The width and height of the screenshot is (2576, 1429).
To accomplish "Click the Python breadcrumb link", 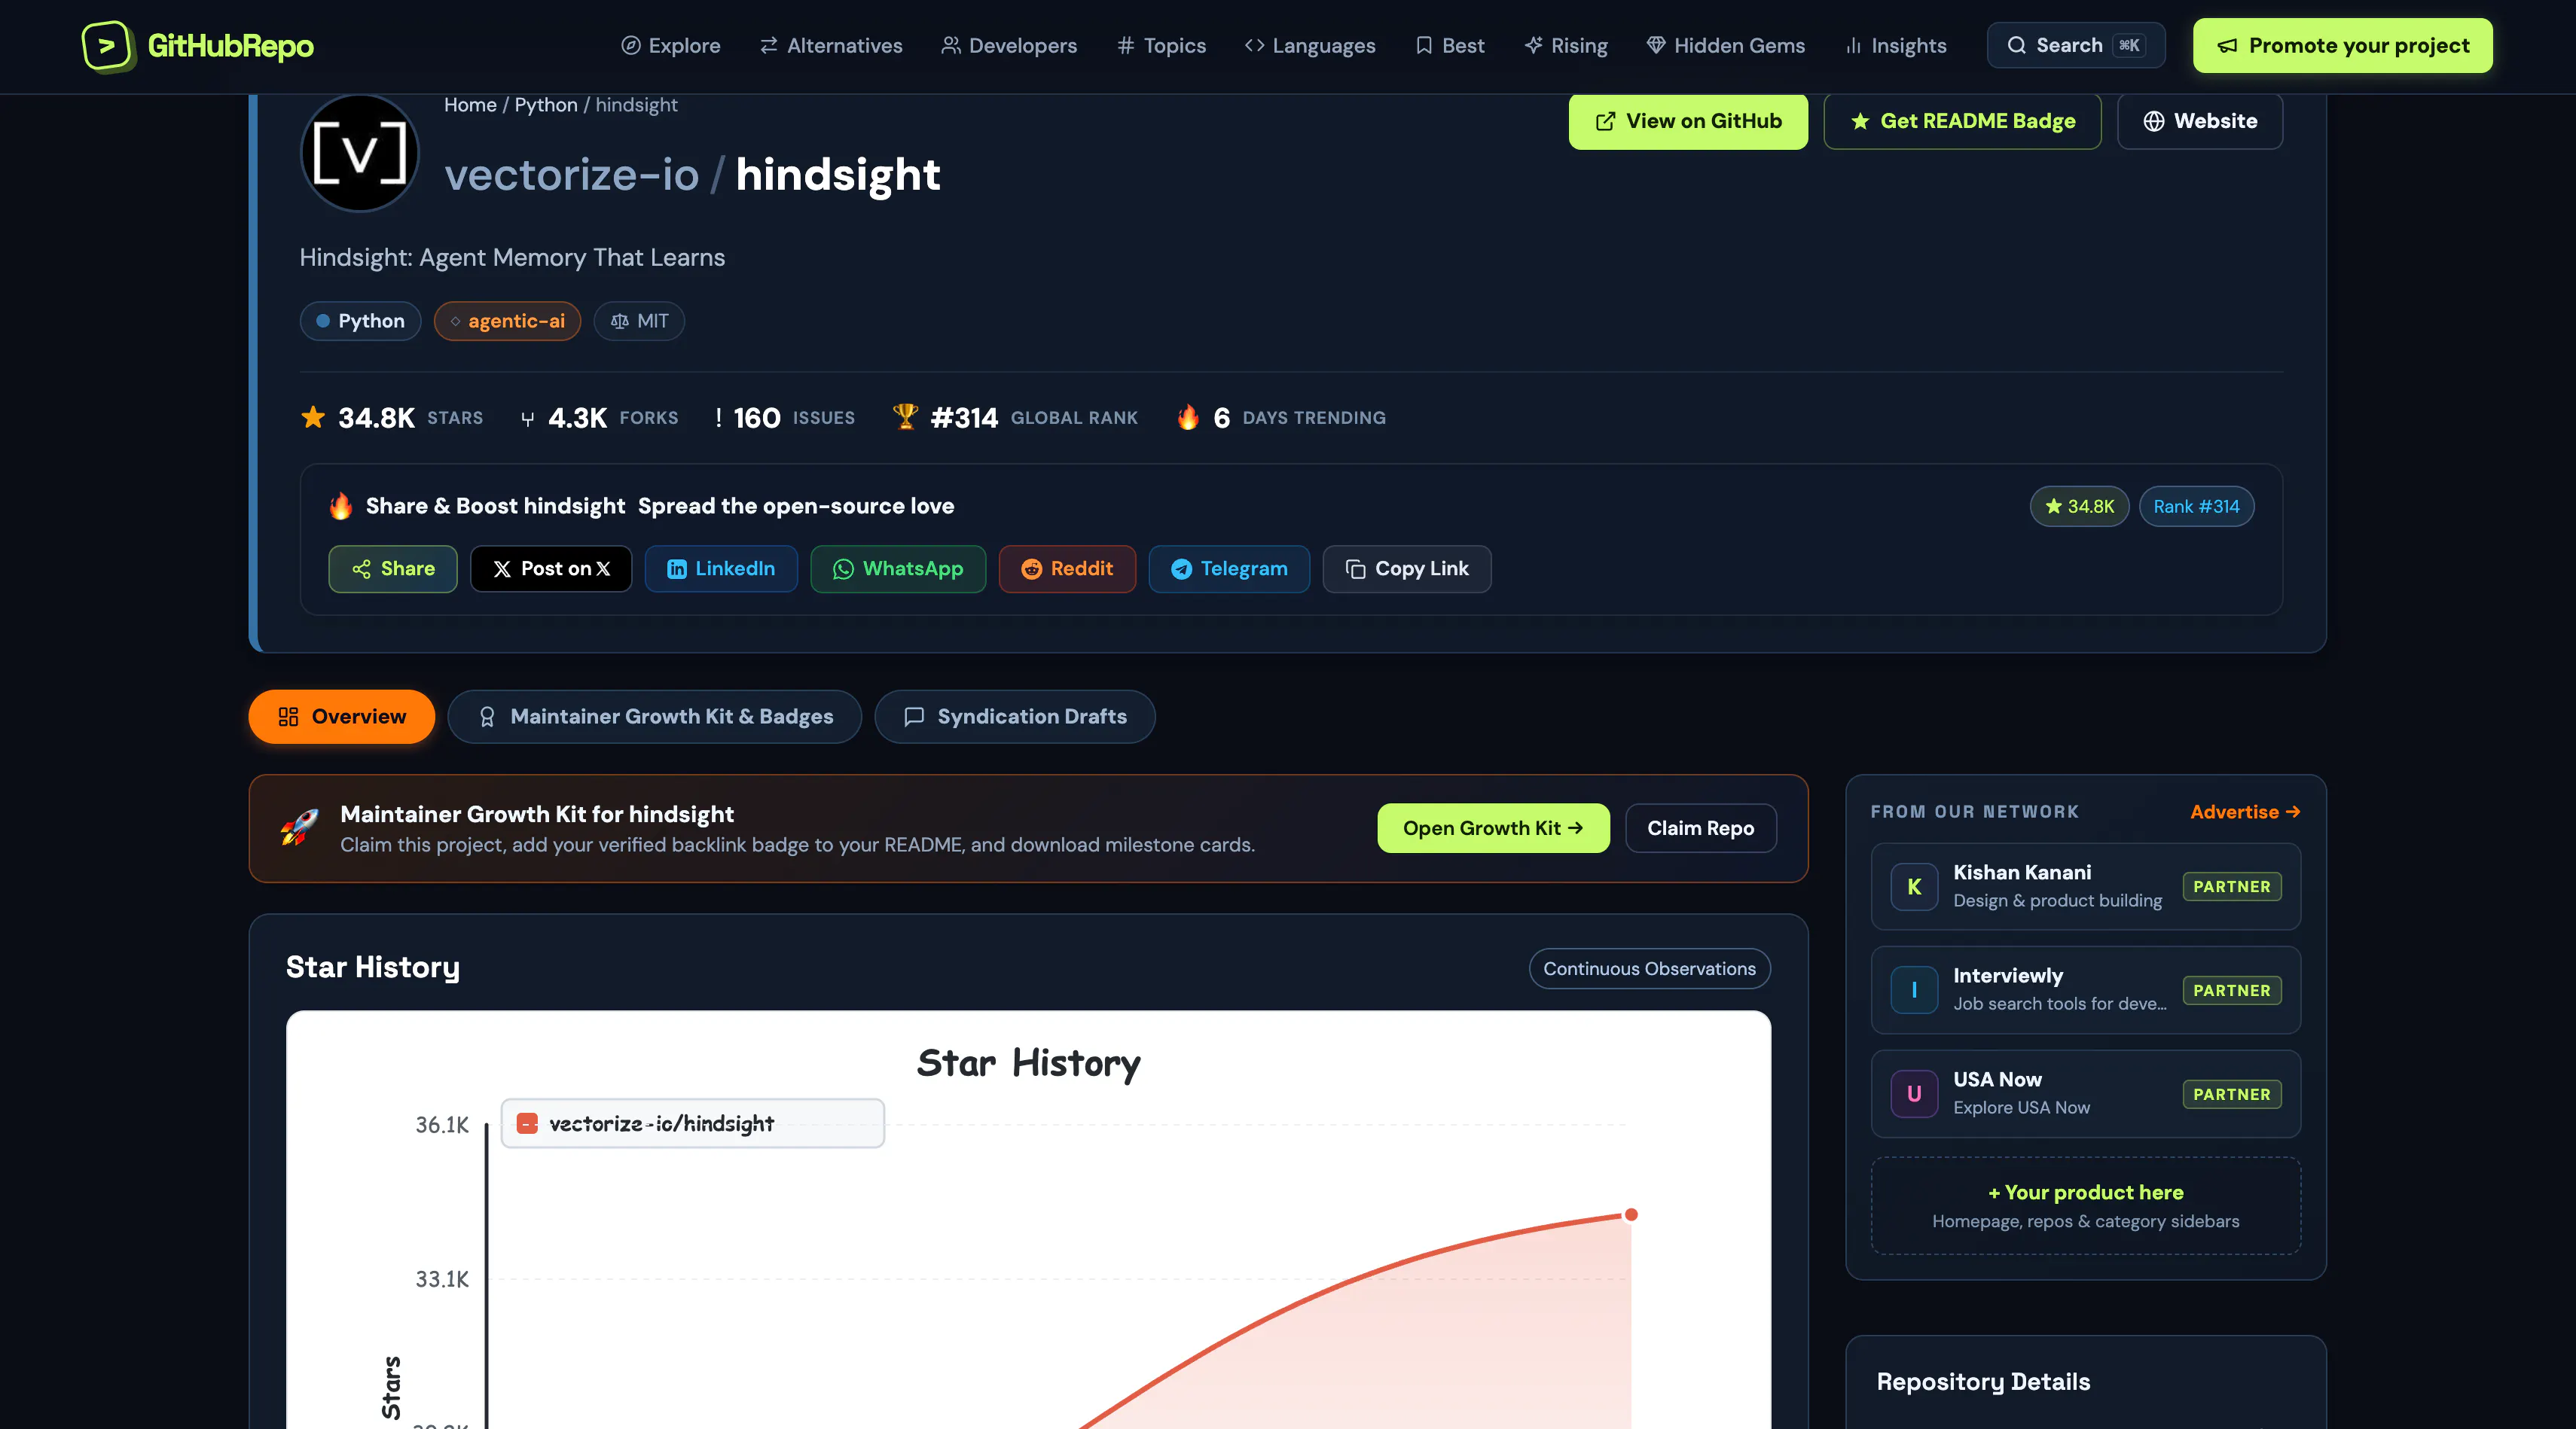I will [546, 105].
